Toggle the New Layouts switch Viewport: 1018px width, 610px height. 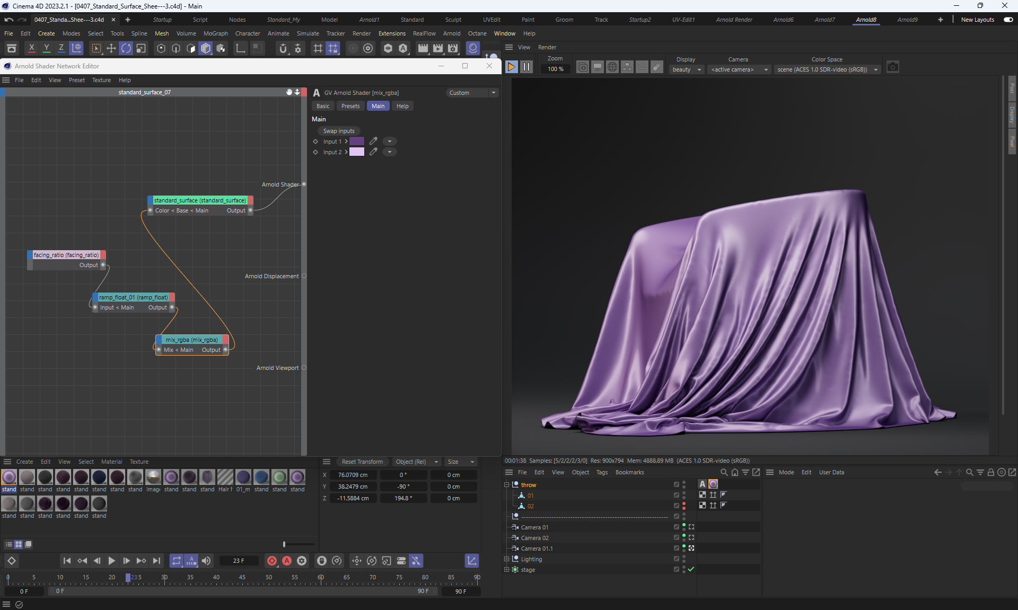point(1008,20)
